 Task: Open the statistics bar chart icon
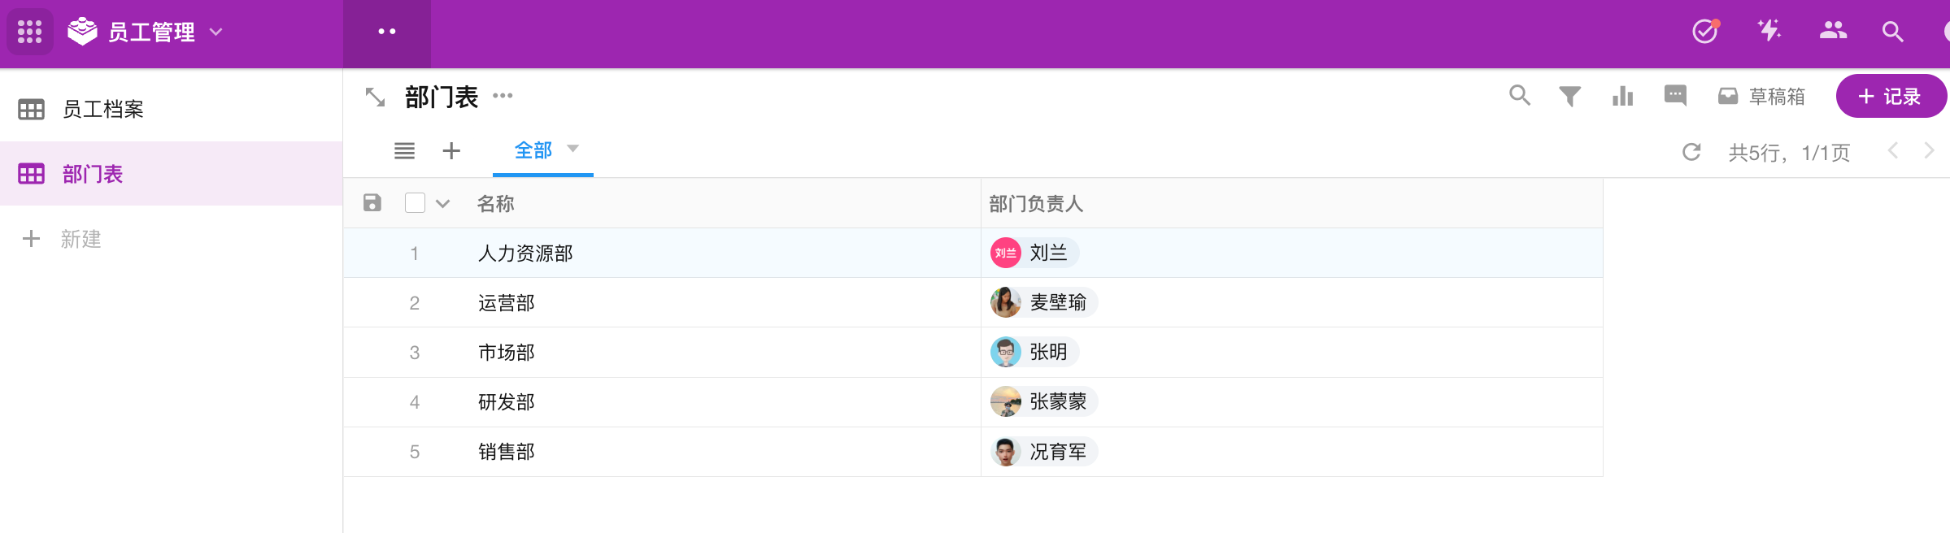click(x=1622, y=97)
